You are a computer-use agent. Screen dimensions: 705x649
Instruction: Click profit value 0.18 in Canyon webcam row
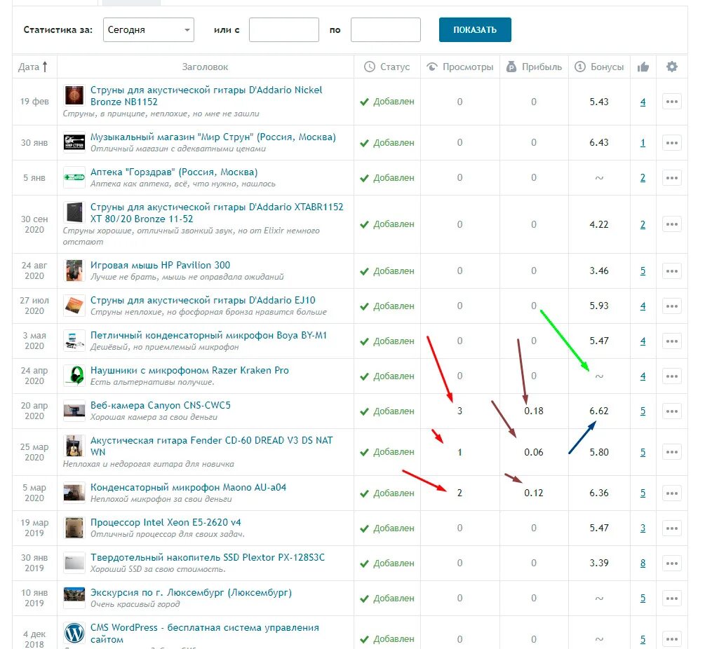point(534,411)
